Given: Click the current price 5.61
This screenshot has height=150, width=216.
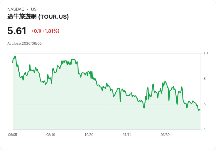Looking at the screenshot, I should tap(17, 31).
